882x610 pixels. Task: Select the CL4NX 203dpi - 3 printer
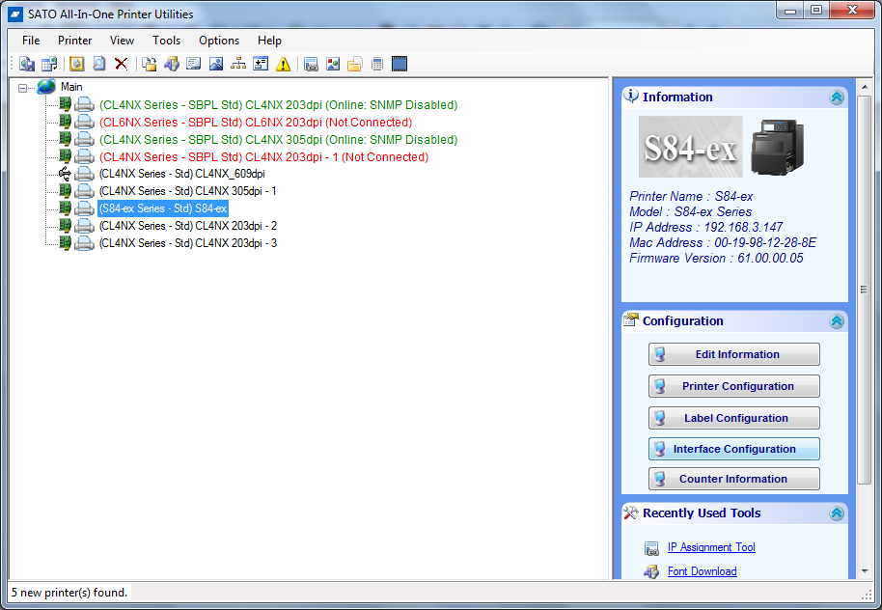pyautogui.click(x=188, y=243)
